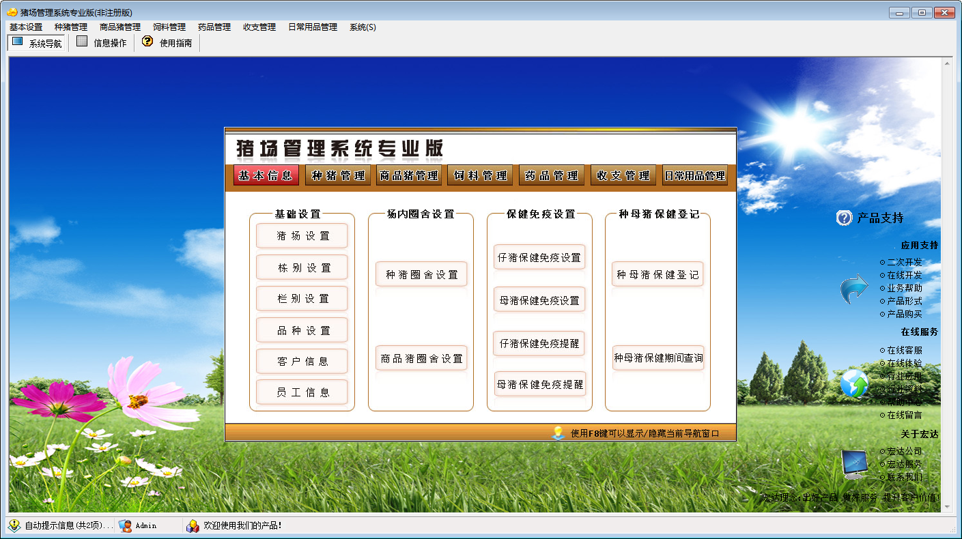The height and width of the screenshot is (539, 962).
Task: Open the 种猪管理 menu
Action: 71,27
